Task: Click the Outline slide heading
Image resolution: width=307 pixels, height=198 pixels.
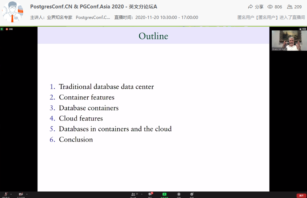Action: tap(153, 36)
